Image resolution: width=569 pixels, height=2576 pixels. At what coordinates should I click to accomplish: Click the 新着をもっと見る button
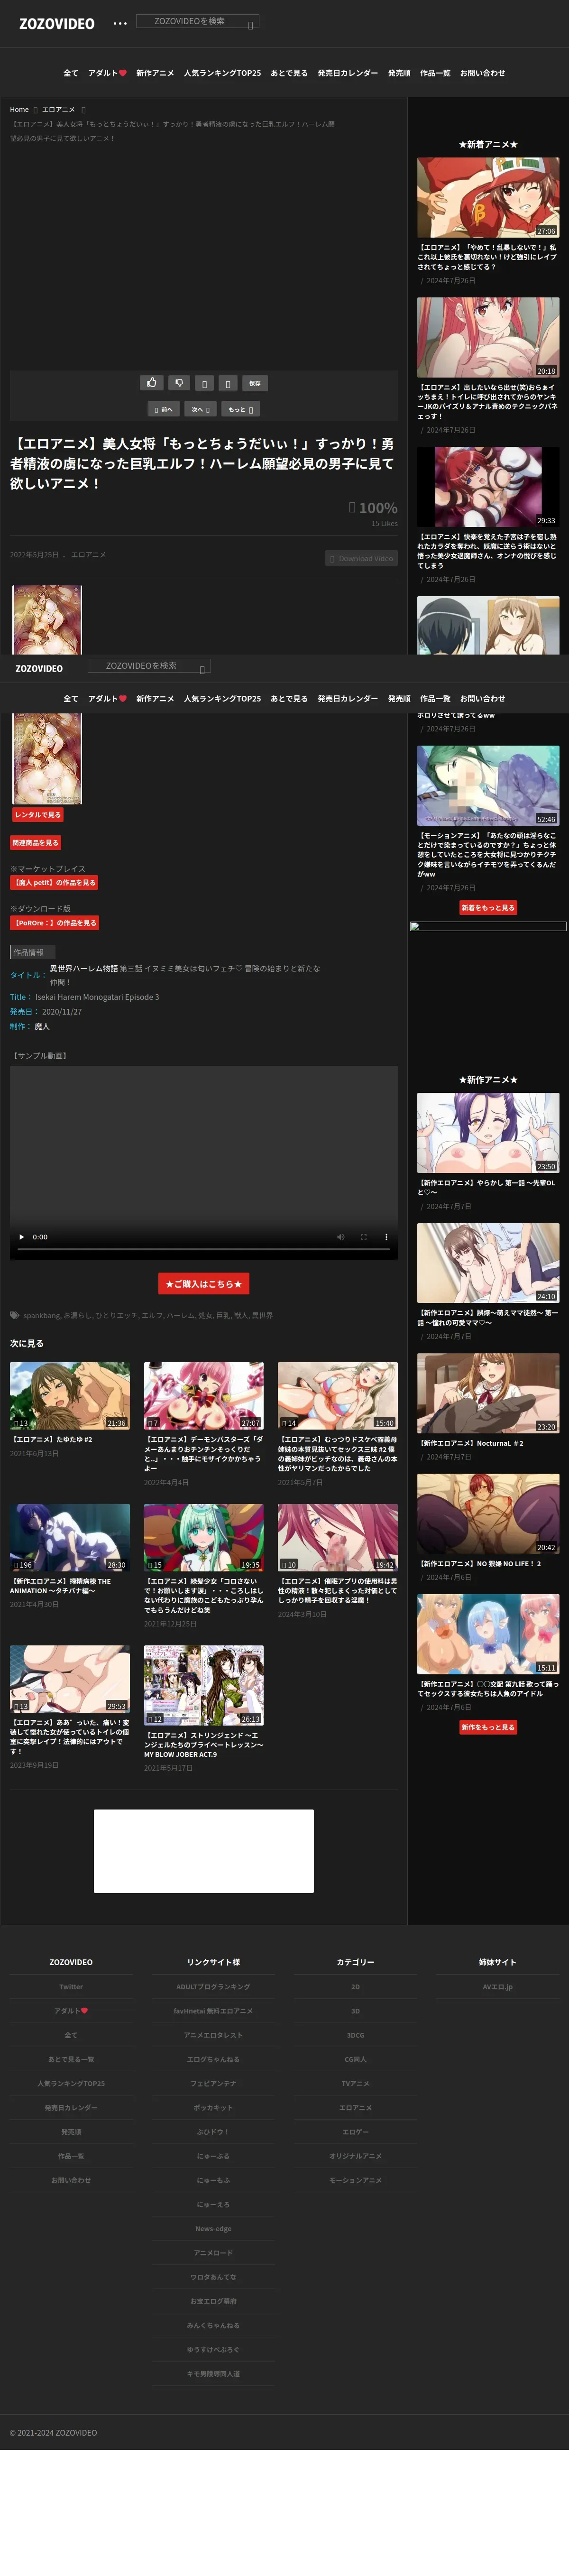click(488, 908)
